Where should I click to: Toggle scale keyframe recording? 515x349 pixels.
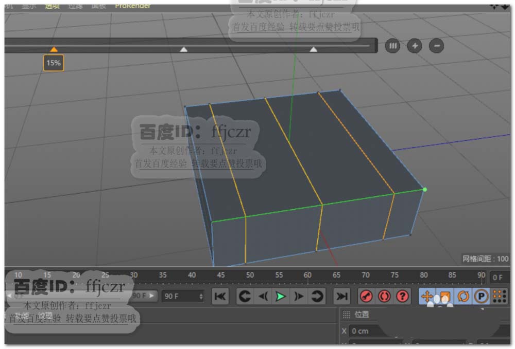[445, 296]
